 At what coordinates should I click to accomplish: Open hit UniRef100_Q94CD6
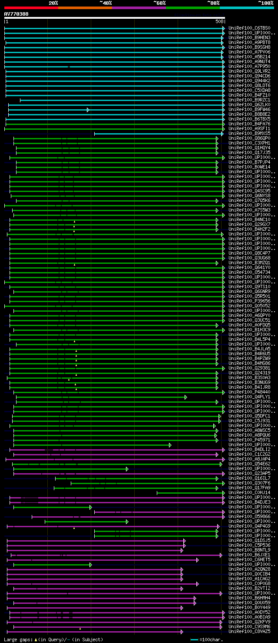[x=249, y=76]
